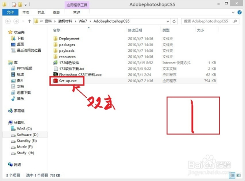The height and width of the screenshot is (181, 245).
Task: Click the 装机材料 breadcrumb segment
Action: tap(65, 21)
